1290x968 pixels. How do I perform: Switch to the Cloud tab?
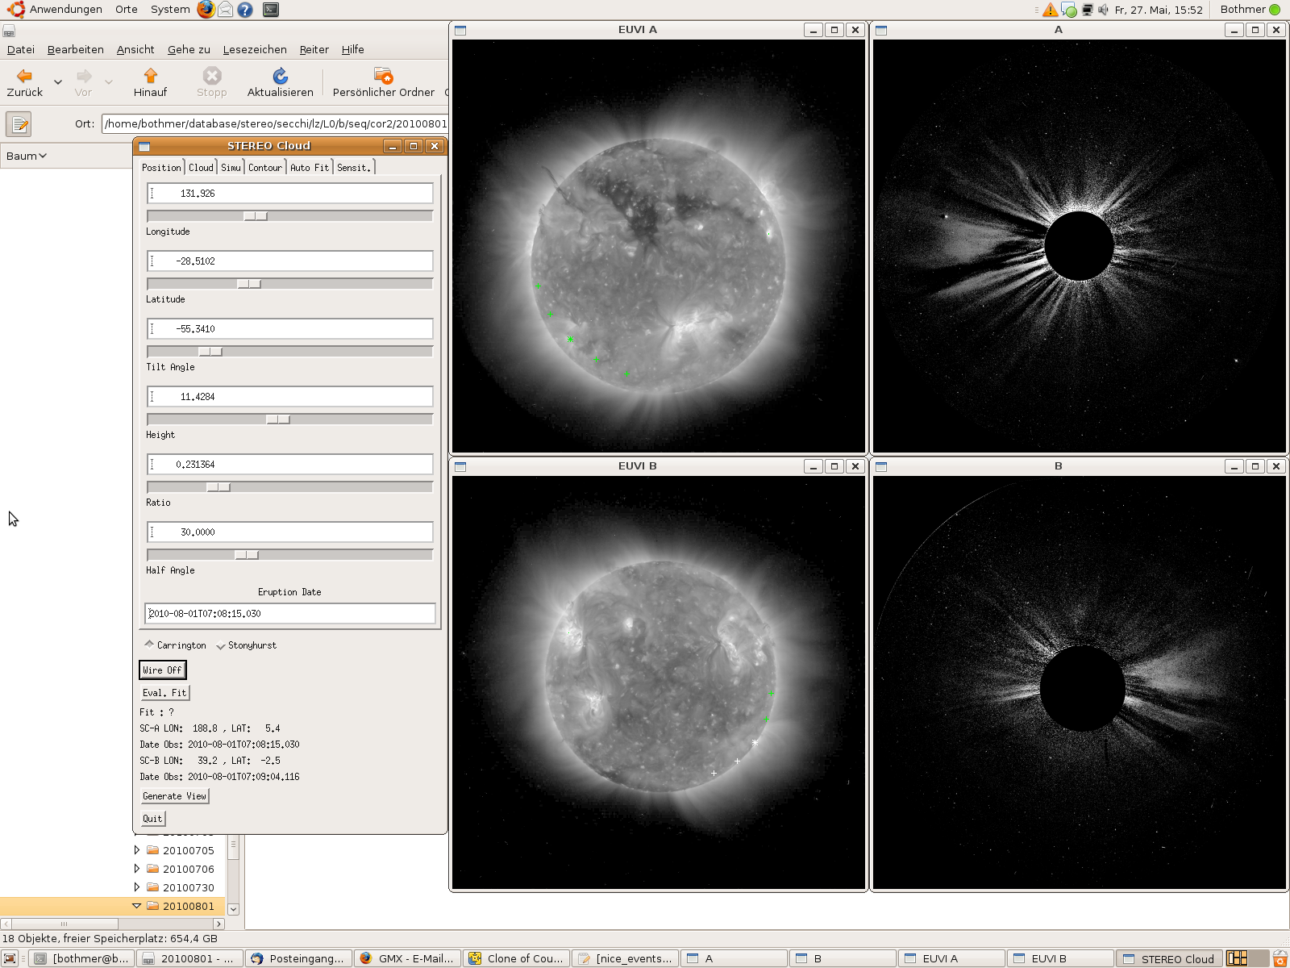[201, 167]
